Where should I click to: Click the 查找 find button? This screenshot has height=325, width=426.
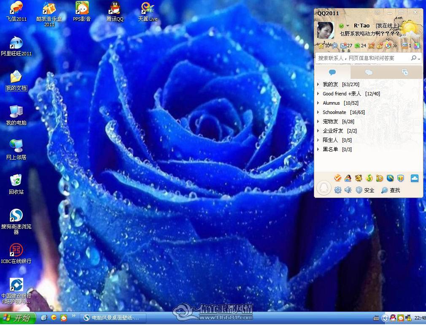tap(391, 190)
